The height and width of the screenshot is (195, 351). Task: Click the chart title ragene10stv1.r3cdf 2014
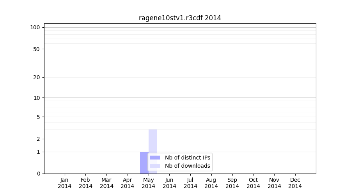(180, 18)
